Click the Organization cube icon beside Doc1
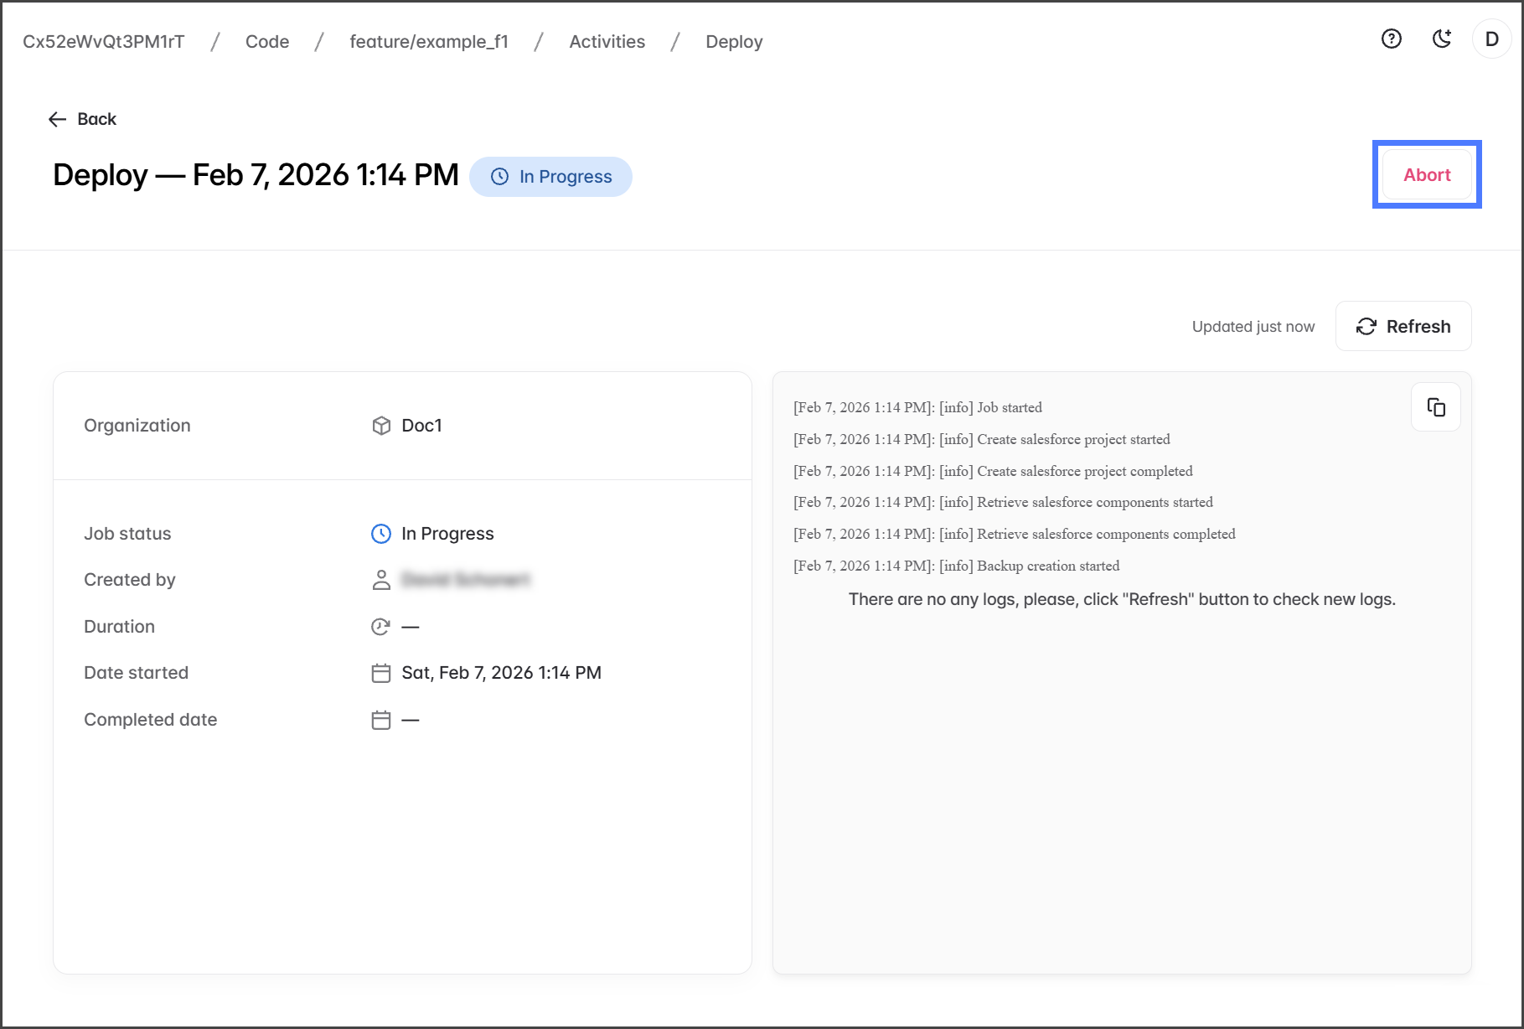 pyautogui.click(x=381, y=426)
